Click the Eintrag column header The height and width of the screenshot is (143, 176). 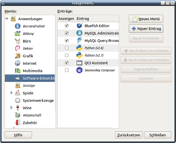97,19
